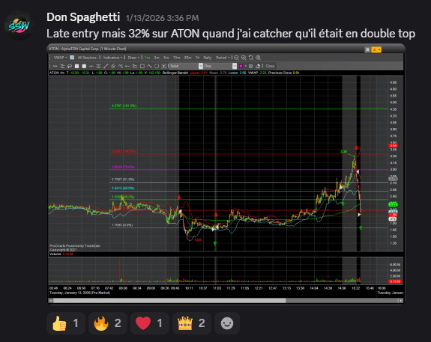Click the message timestamp 1/13/2026 3:36 PM

coord(162,18)
